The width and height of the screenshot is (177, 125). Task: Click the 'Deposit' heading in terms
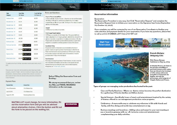[x=47, y=28]
